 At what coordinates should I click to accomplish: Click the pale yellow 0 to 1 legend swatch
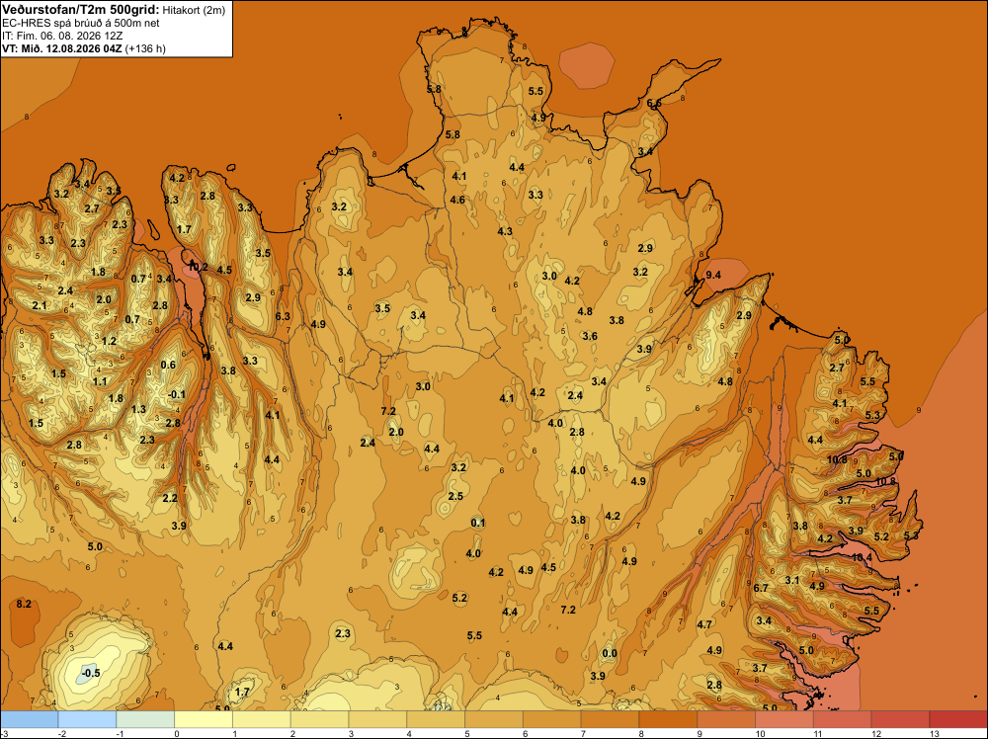tap(204, 719)
